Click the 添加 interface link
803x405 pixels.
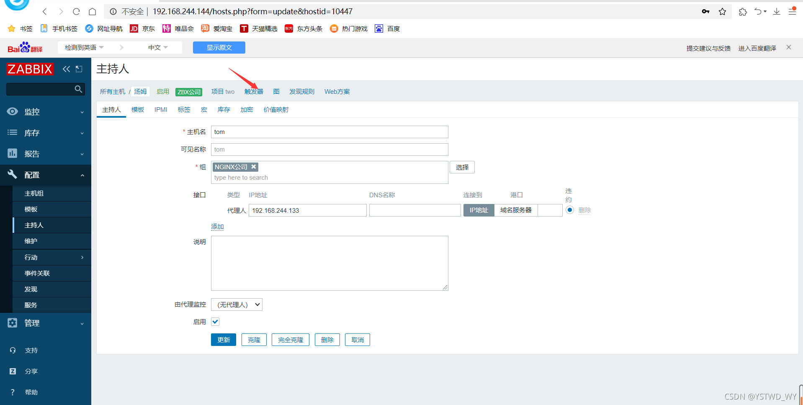click(217, 227)
